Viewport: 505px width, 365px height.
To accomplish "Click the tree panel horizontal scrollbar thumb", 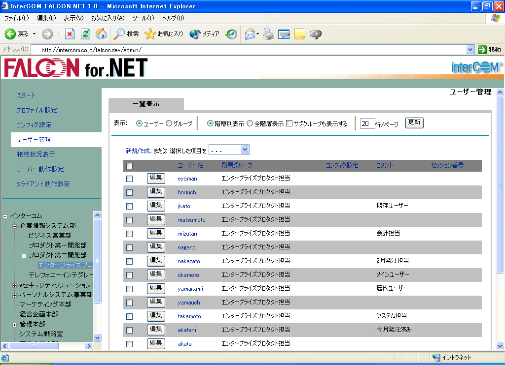I will [34, 346].
